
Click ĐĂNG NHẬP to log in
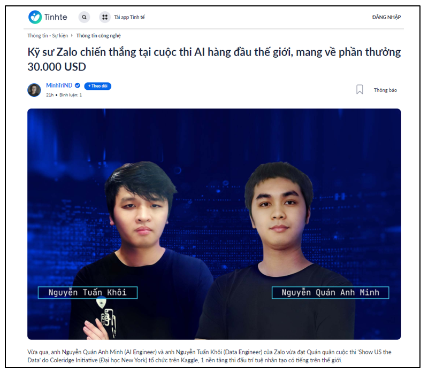(386, 17)
